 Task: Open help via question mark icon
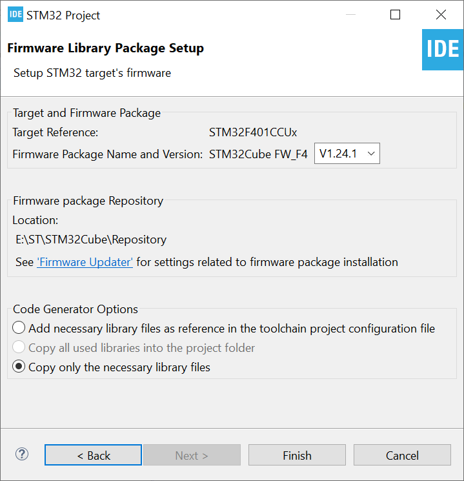point(22,455)
